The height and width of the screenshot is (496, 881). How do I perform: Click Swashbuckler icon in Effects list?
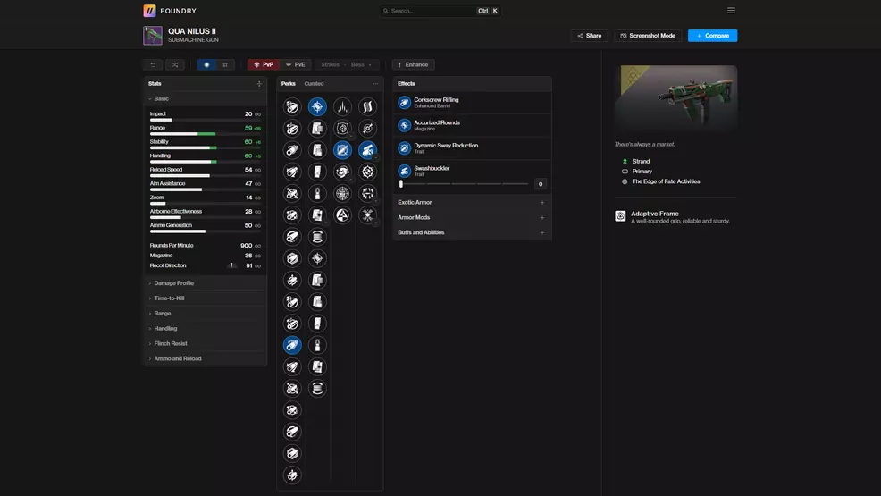point(404,171)
